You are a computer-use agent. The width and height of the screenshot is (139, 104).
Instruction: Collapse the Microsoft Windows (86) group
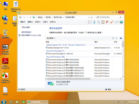click(x=55, y=57)
